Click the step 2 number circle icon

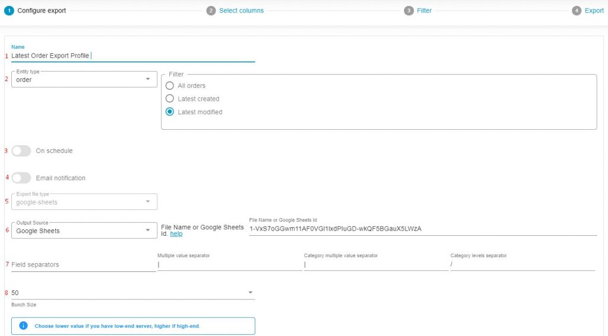point(211,11)
